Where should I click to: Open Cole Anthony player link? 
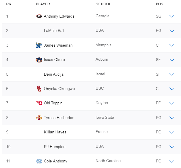pyautogui.click(x=56, y=161)
